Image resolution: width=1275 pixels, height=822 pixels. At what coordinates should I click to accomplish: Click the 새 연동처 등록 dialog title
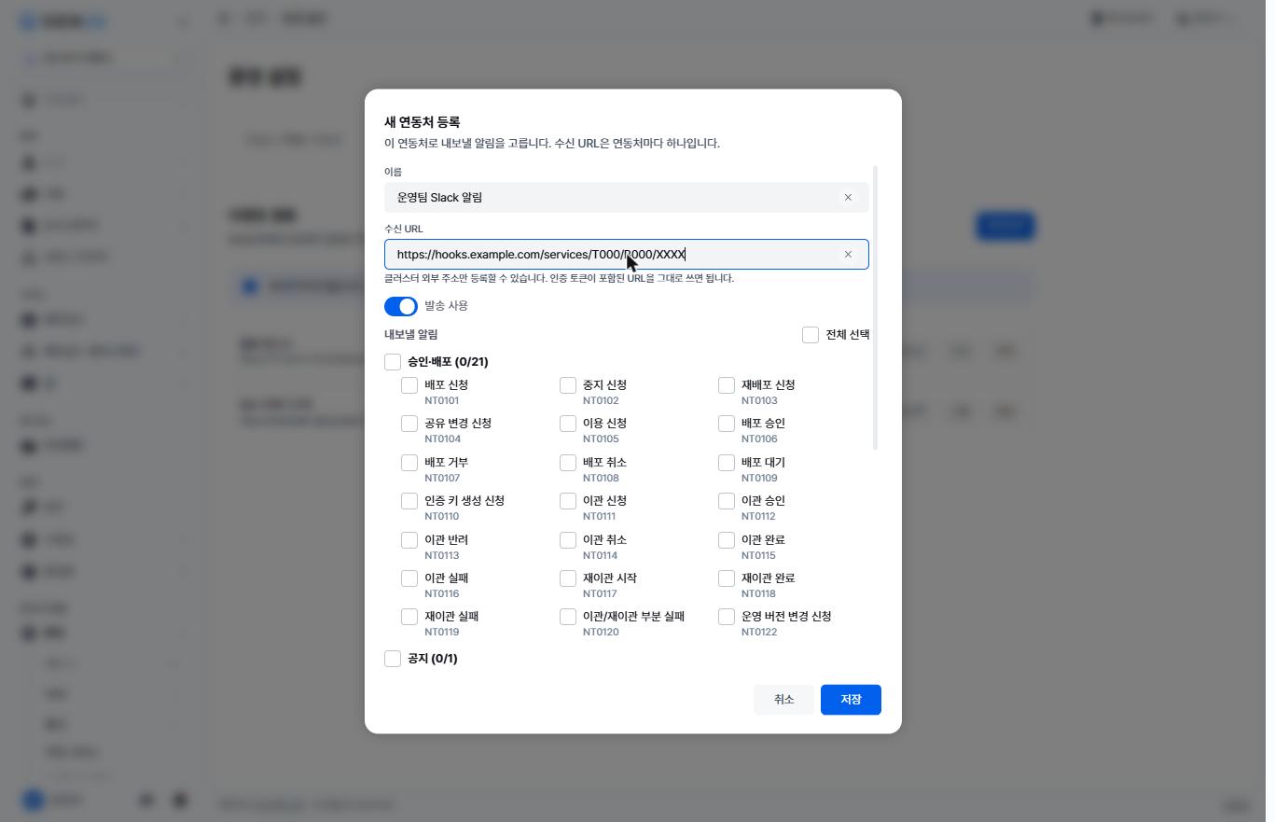pyautogui.click(x=422, y=122)
